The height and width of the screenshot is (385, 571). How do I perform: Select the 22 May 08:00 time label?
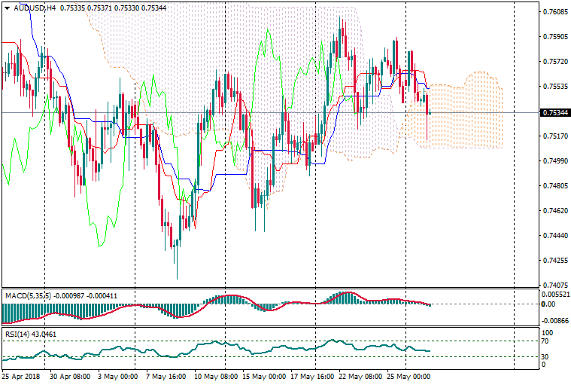(361, 375)
